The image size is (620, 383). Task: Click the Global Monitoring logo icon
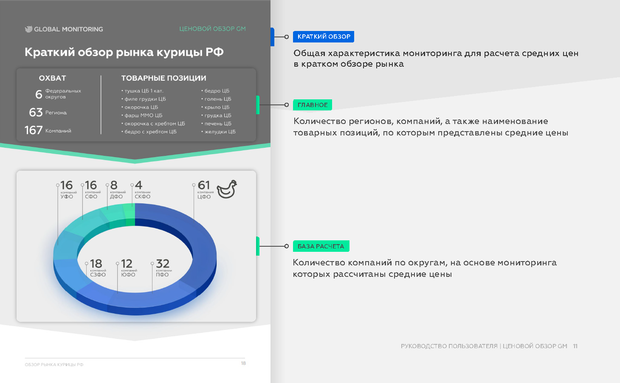pyautogui.click(x=28, y=29)
